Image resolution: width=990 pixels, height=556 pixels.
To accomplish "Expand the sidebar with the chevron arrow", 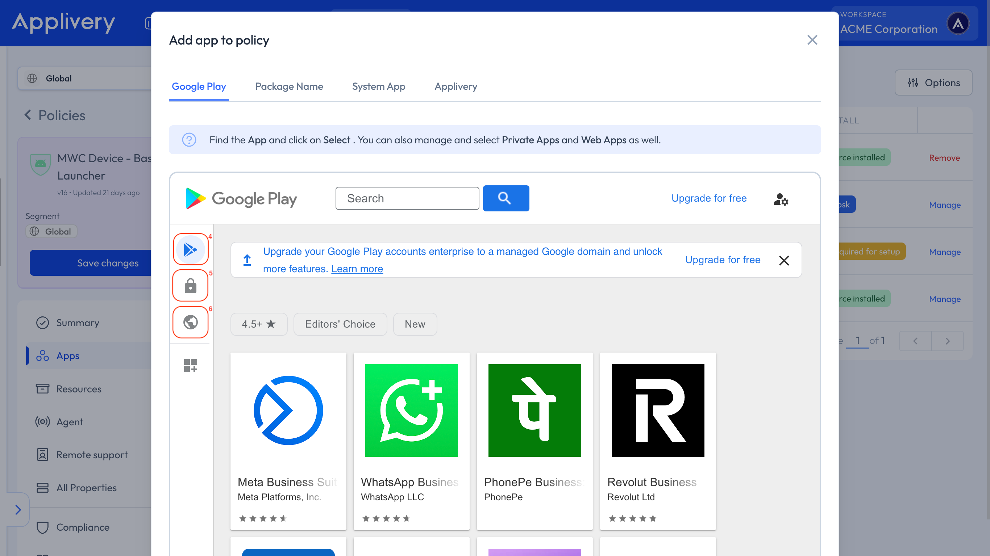I will coord(18,510).
